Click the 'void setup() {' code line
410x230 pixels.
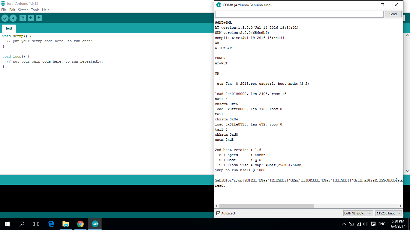(x=17, y=36)
